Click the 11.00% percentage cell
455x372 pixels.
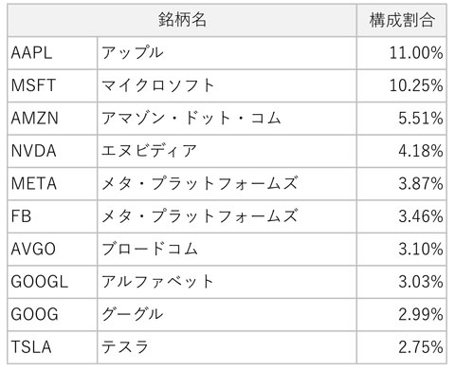click(402, 53)
